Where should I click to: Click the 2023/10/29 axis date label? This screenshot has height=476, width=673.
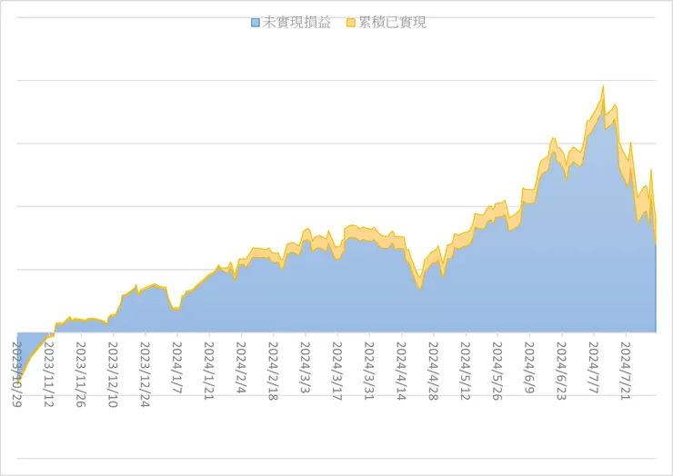[17, 374]
